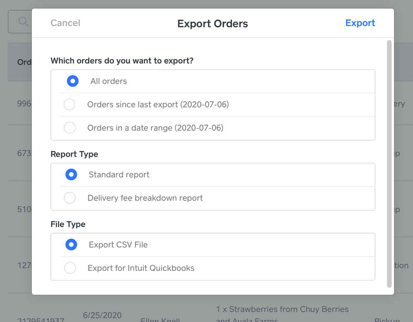The width and height of the screenshot is (413, 322).
Task: Click the File Type section heading
Action: tap(68, 224)
